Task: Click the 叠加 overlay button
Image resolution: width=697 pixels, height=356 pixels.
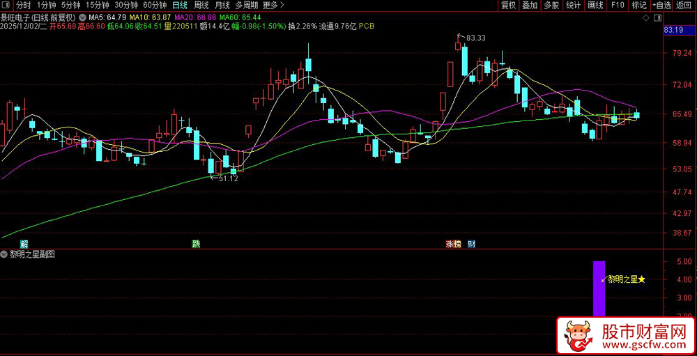Action: pos(530,6)
